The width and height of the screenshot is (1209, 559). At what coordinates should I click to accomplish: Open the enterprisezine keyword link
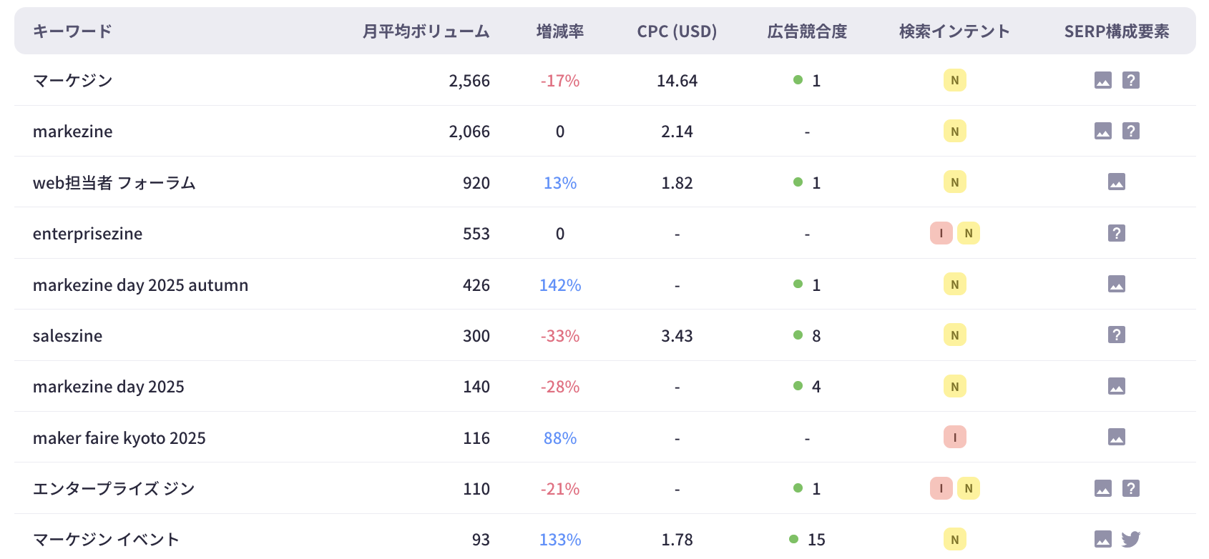tap(87, 234)
